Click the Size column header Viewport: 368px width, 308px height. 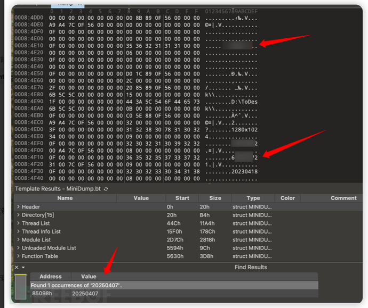[x=215, y=198]
